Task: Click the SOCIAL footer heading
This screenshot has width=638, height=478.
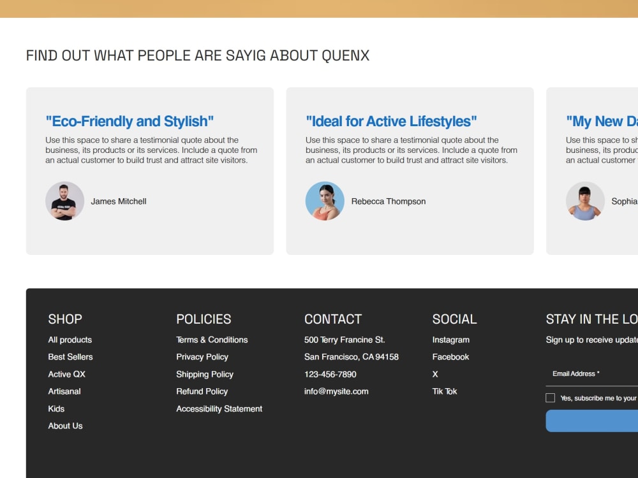Action: [x=454, y=319]
